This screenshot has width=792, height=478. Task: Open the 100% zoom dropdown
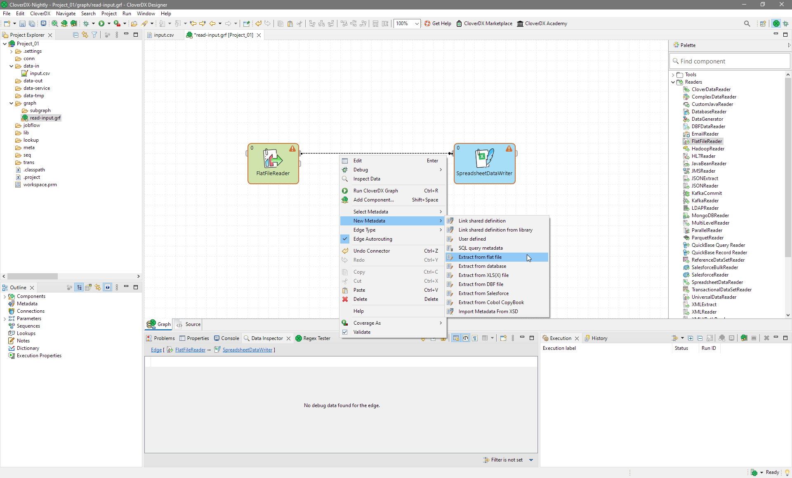417,23
